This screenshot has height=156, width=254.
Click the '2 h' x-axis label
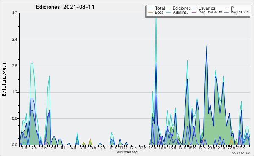(x=34, y=148)
